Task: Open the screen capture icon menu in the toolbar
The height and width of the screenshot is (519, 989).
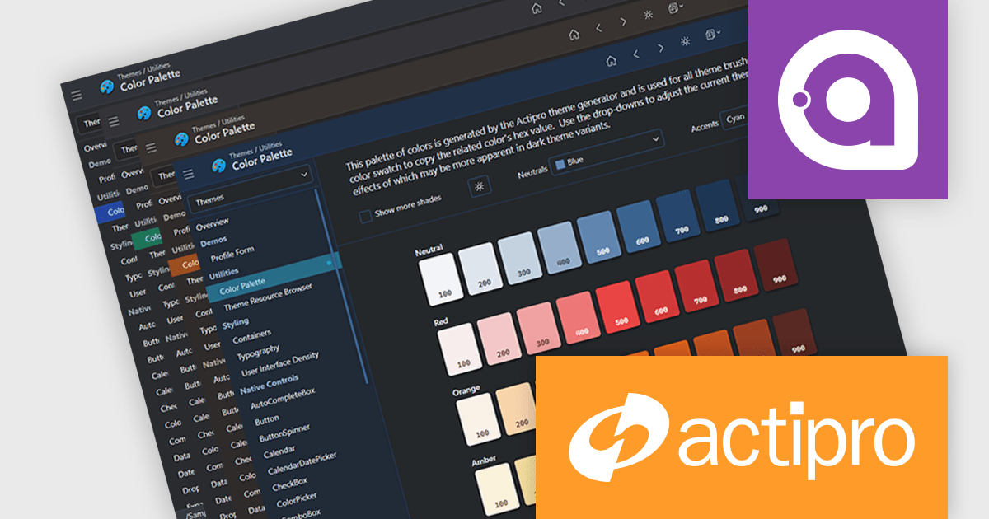Action: click(711, 33)
